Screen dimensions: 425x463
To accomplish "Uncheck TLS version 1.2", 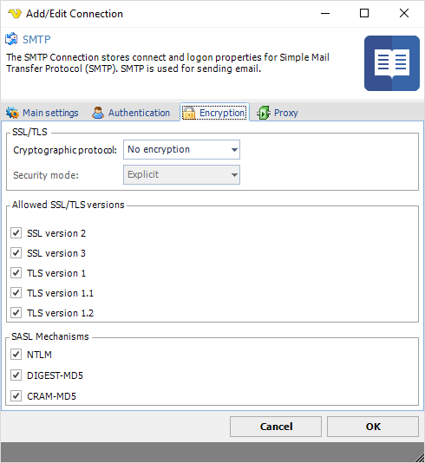I will coord(16,313).
